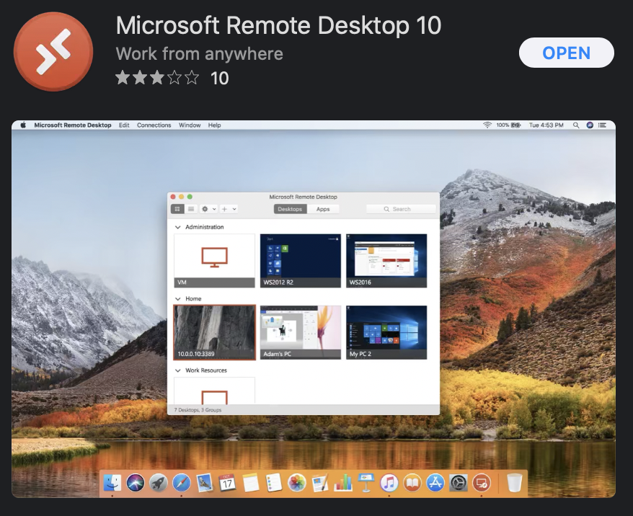Open System Preferences from the dock
This screenshot has width=633, height=516.
pos(459,483)
